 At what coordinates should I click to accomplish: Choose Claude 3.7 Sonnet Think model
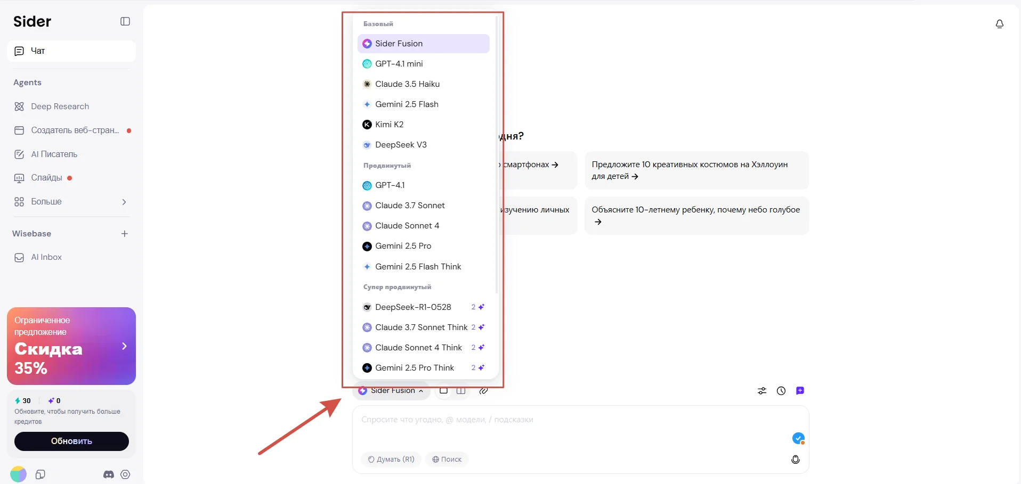click(424, 327)
